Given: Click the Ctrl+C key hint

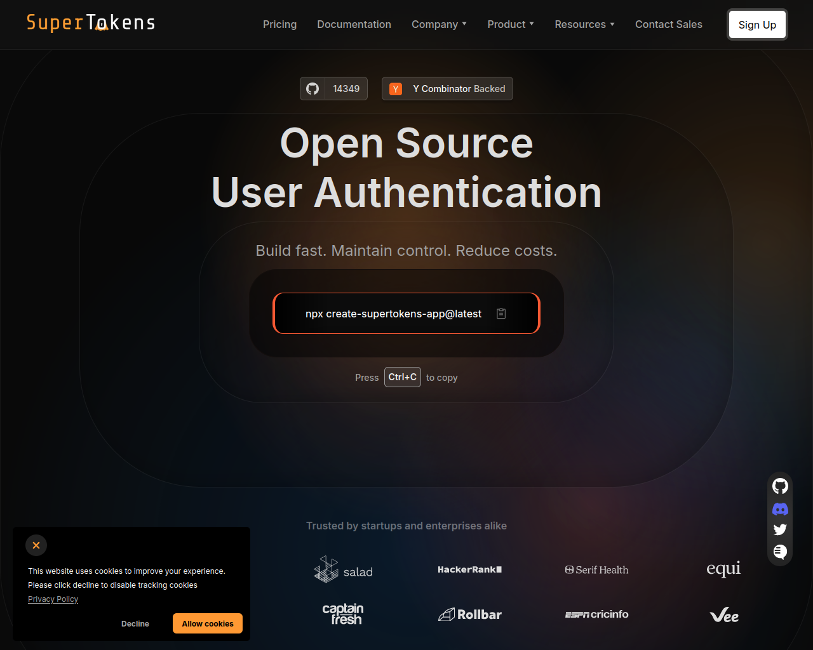Looking at the screenshot, I should click(403, 377).
